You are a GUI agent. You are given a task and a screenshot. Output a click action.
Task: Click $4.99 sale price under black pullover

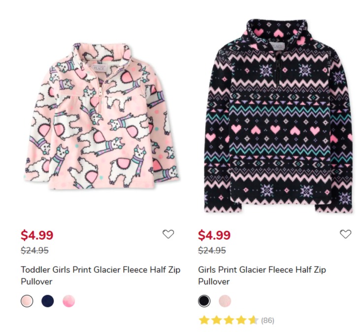coord(214,235)
